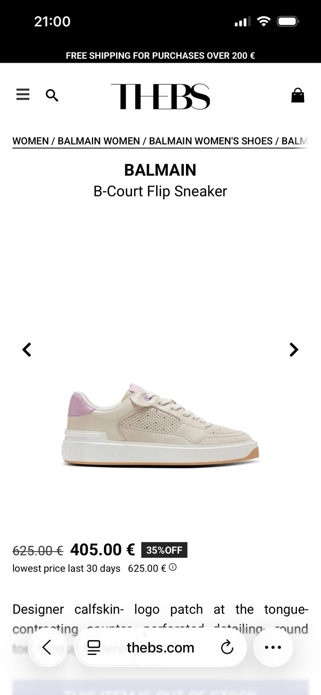This screenshot has width=321, height=695.
Task: Open browser tabs overview icon
Action: click(x=94, y=648)
